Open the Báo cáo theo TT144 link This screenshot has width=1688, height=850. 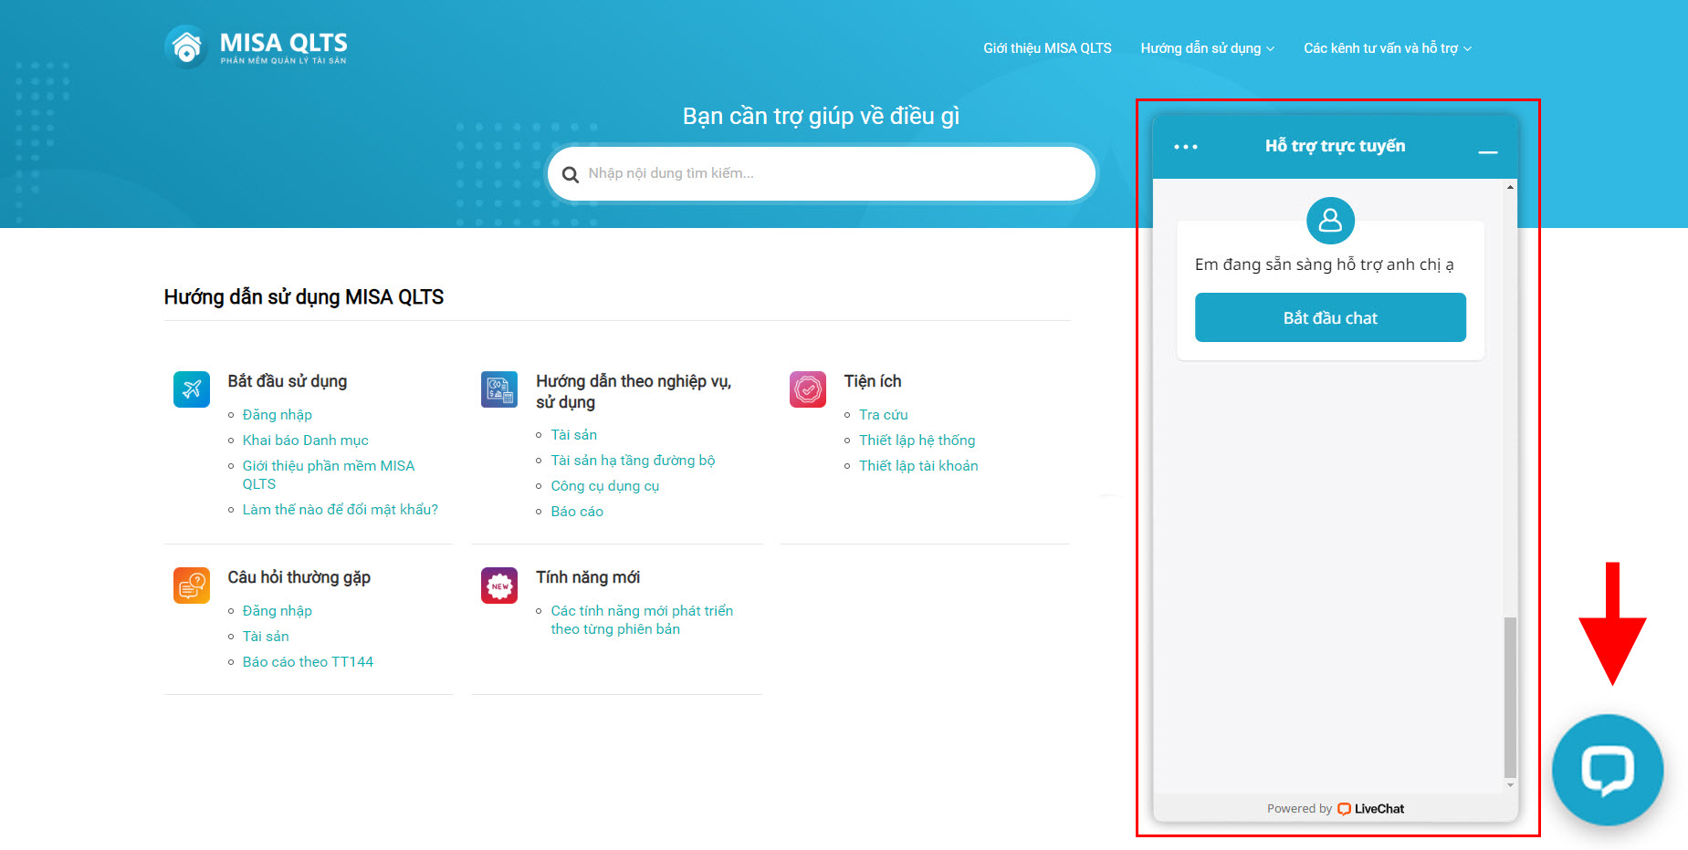(308, 662)
